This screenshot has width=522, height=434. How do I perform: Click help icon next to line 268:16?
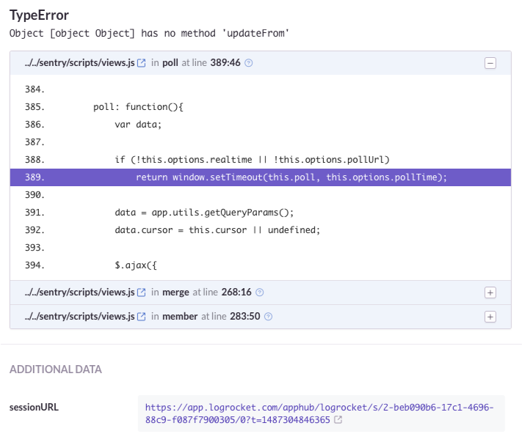260,293
